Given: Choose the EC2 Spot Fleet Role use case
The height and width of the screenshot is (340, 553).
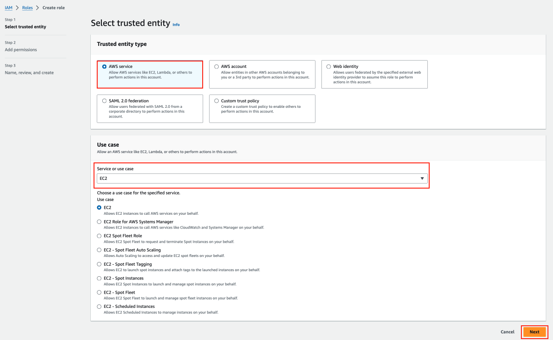Looking at the screenshot, I should coord(99,236).
